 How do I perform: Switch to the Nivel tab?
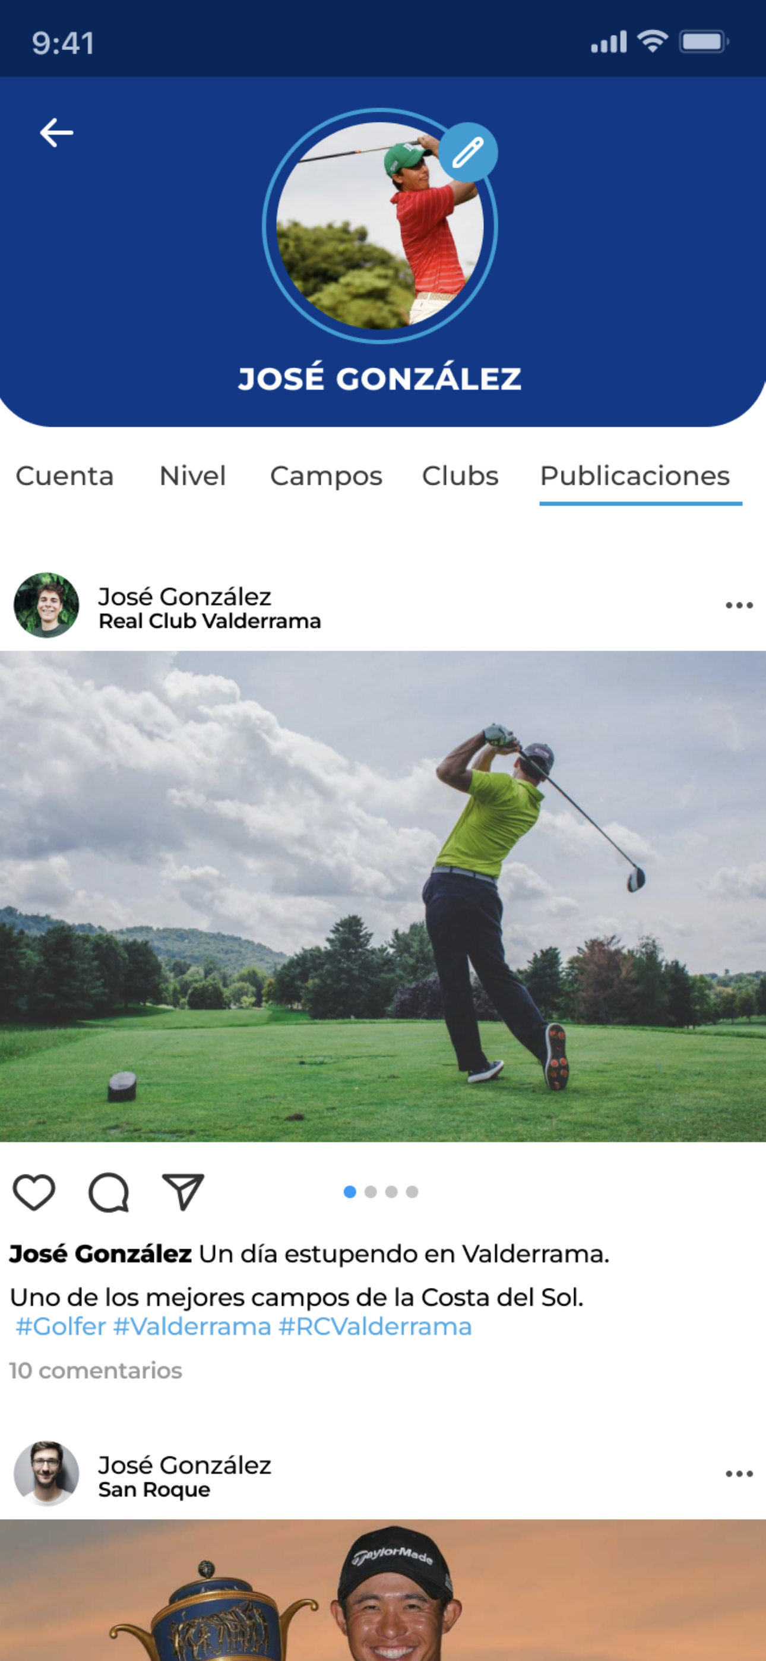point(193,476)
